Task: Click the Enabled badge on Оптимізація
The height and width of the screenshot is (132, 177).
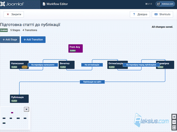Action: click(112, 67)
